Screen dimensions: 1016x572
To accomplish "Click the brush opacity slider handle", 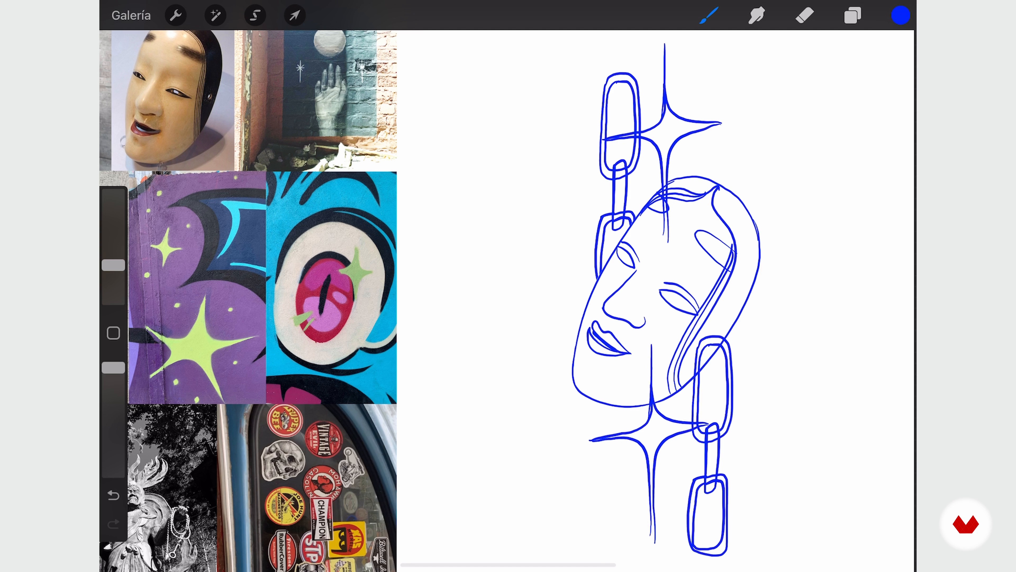I will (x=113, y=368).
